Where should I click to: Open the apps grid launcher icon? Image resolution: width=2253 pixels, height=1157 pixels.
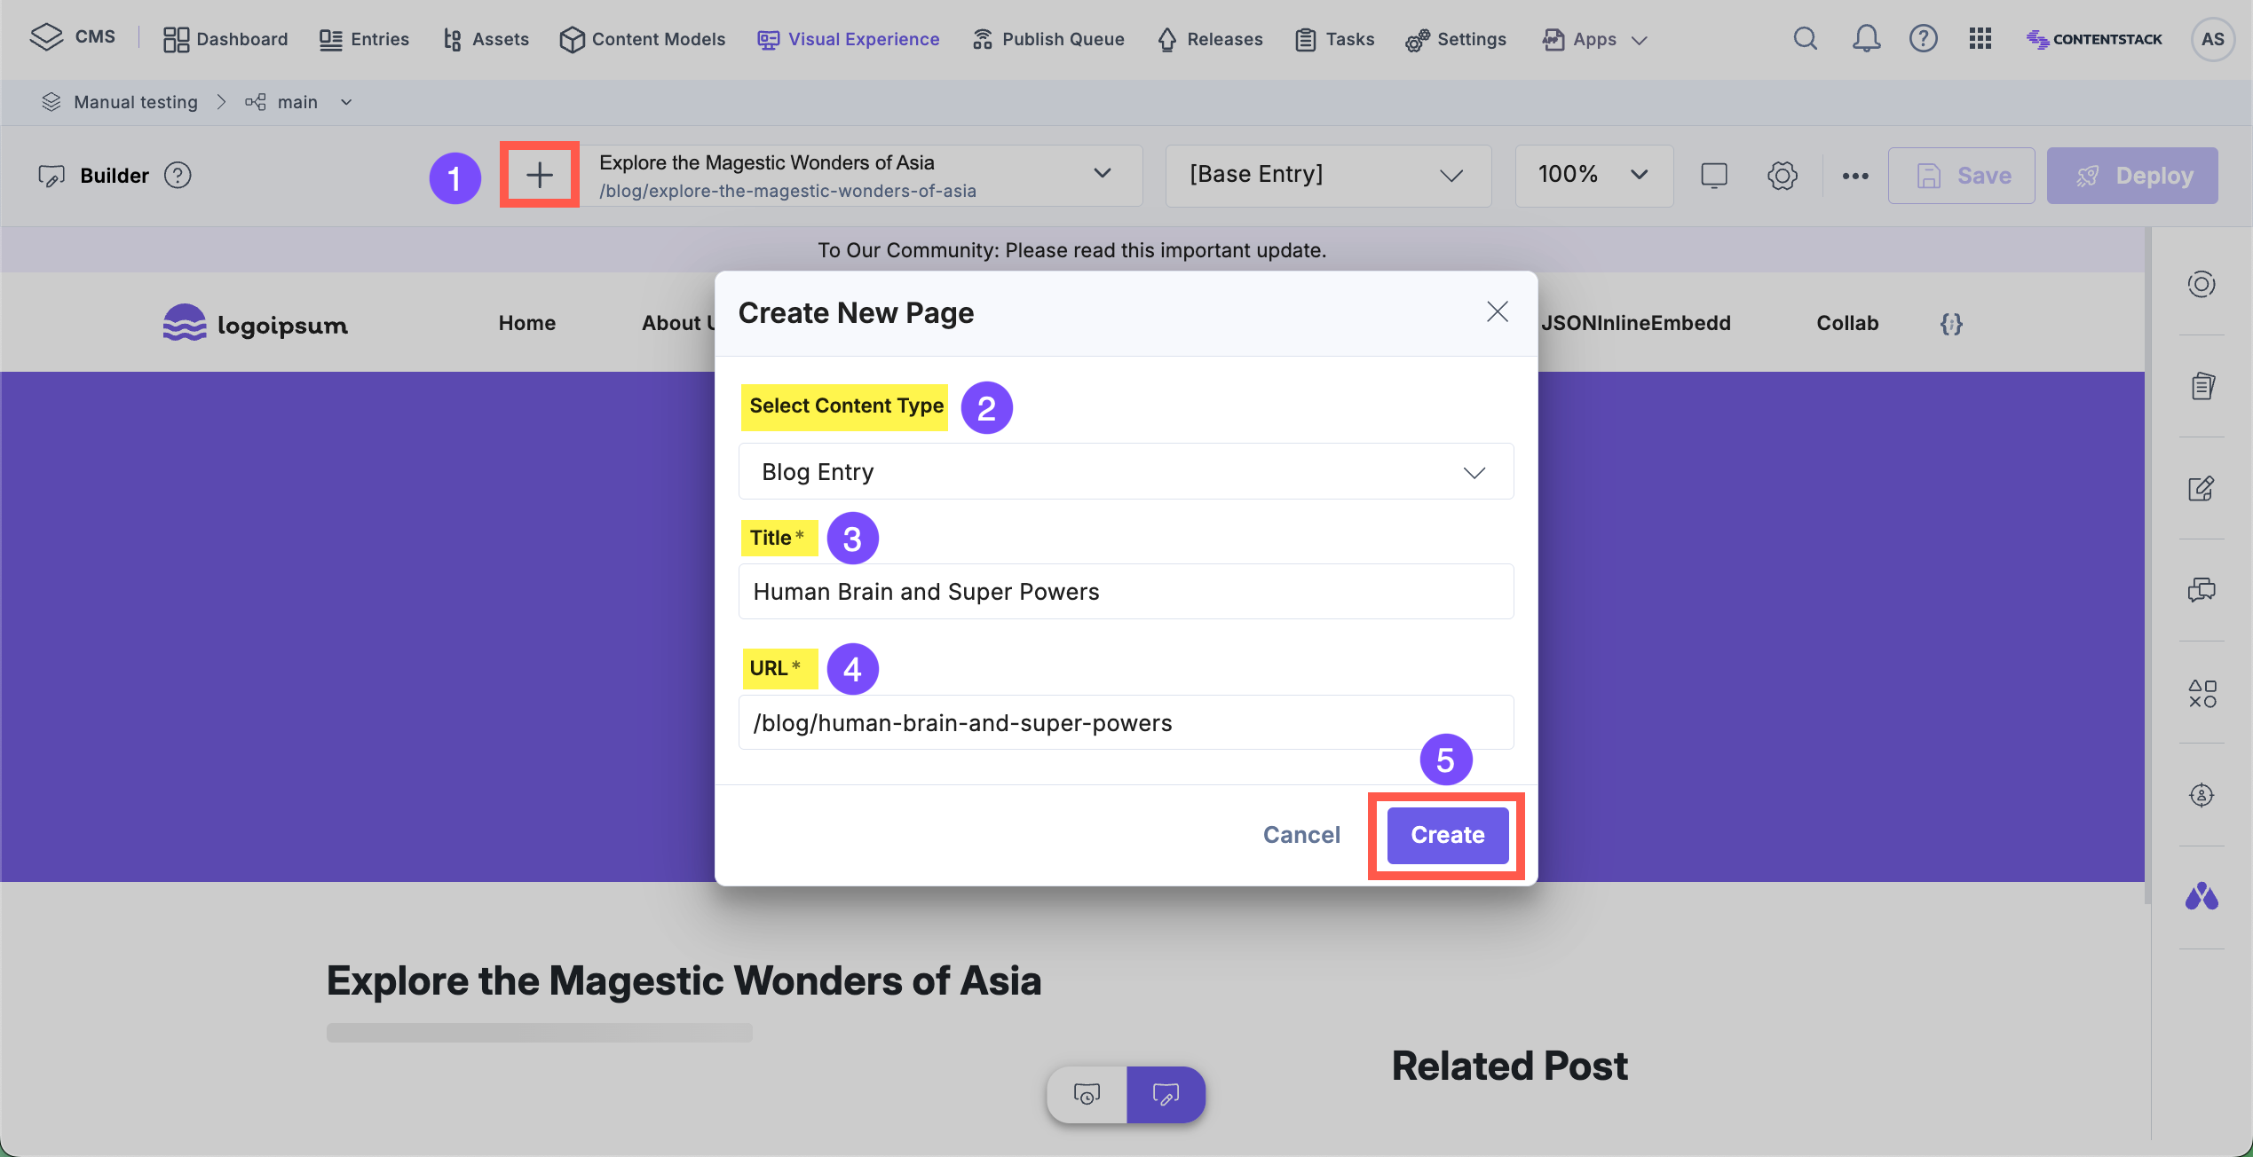pos(1980,39)
